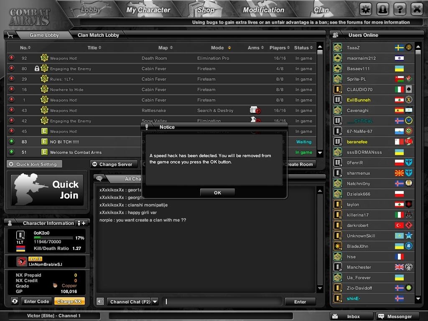428x321 pixels.
Task: Click the Charge NX button
Action: (x=69, y=301)
